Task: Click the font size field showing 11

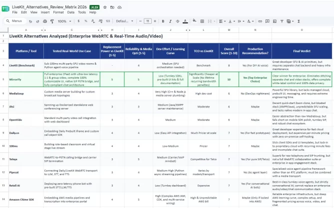Action: pyautogui.click(x=148, y=21)
